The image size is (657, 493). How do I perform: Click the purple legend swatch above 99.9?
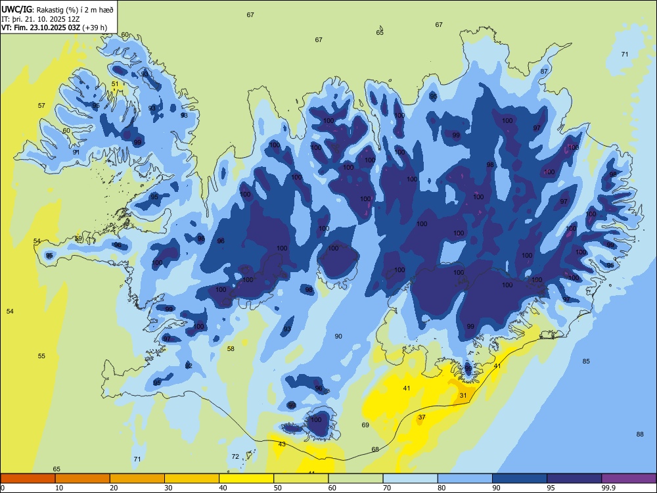(629, 479)
